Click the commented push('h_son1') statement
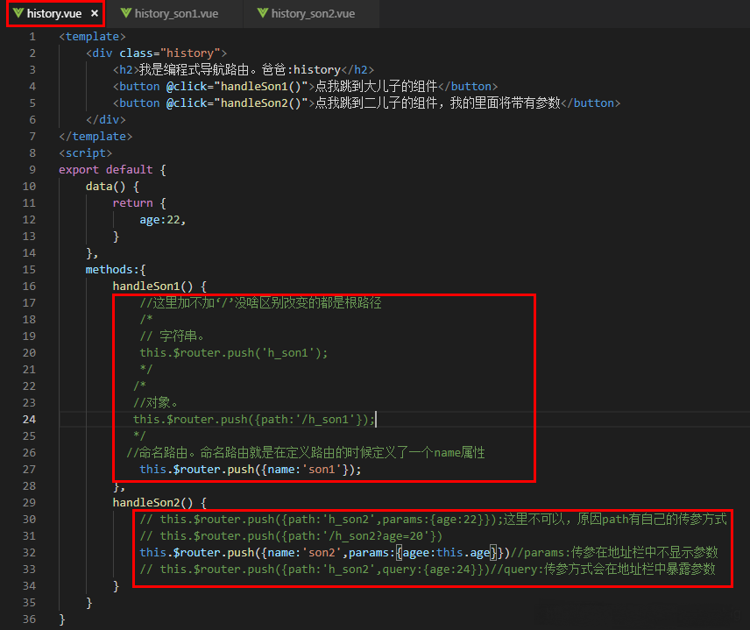Viewport: 750px width, 630px height. click(x=234, y=352)
